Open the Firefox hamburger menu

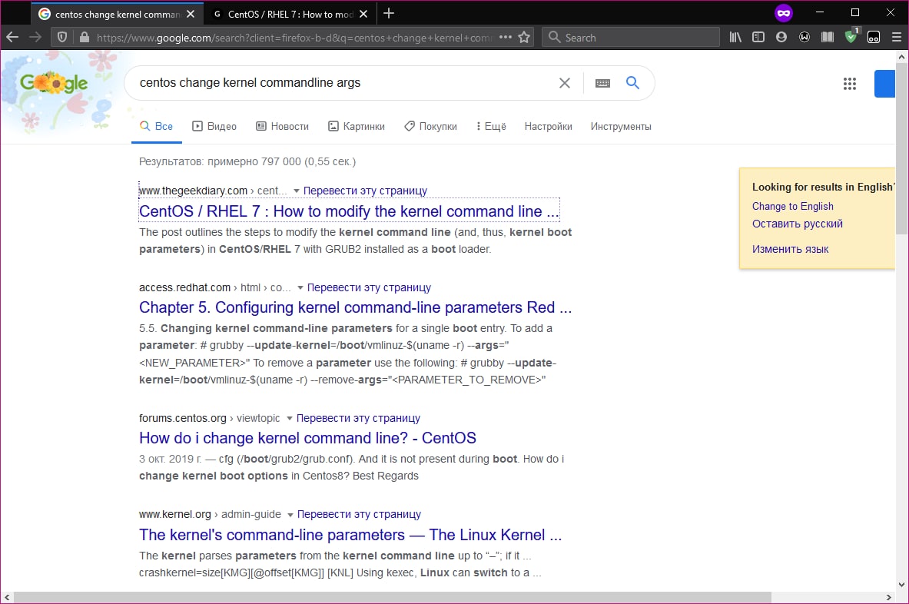click(896, 38)
